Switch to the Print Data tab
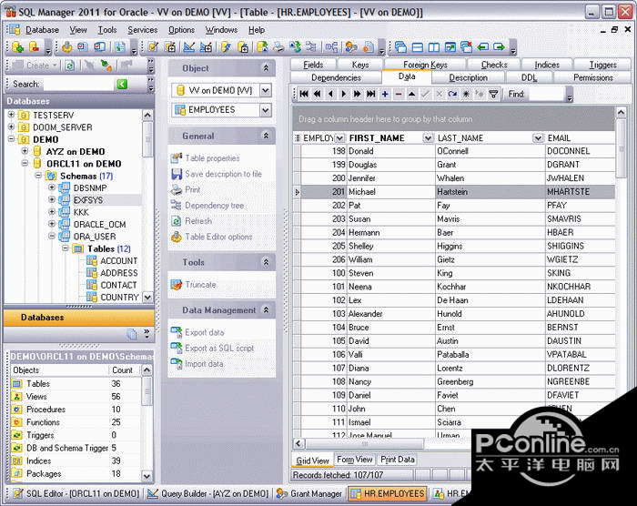The image size is (637, 506). (x=398, y=460)
